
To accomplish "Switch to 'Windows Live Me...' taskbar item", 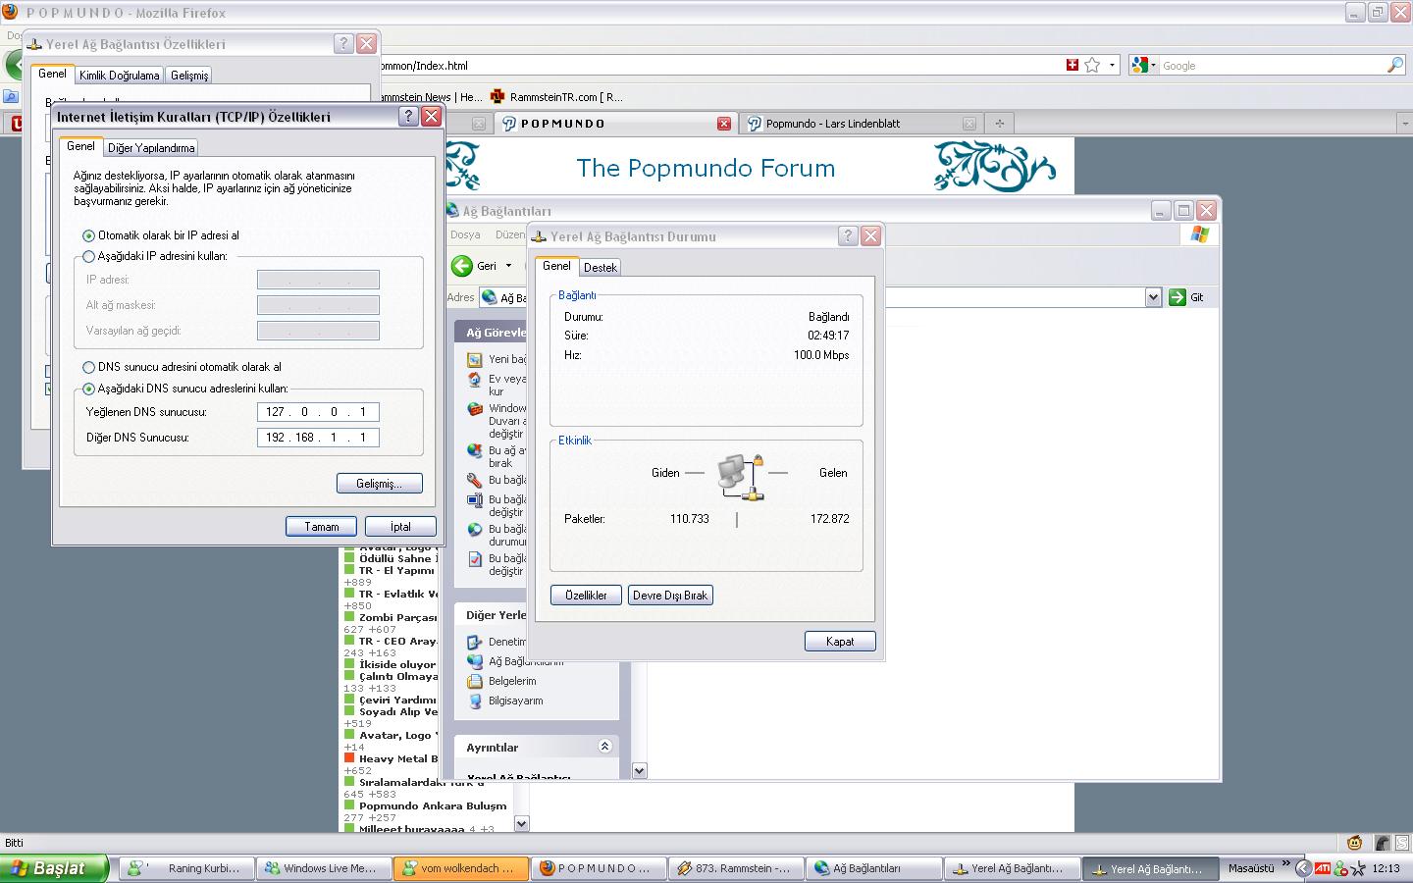I will pyautogui.click(x=323, y=868).
